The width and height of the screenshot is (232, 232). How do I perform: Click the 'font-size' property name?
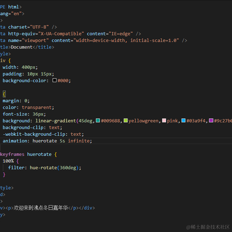point(15,114)
